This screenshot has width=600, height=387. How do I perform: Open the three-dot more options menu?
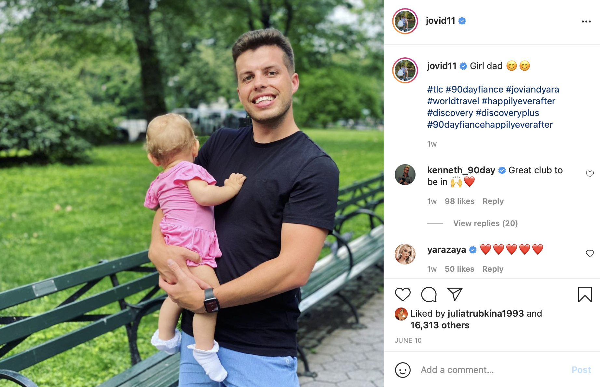(x=586, y=21)
